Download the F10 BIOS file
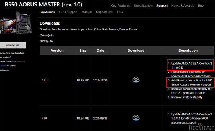Image resolution: width=215 pixels, height=131 pixels. tap(136, 118)
